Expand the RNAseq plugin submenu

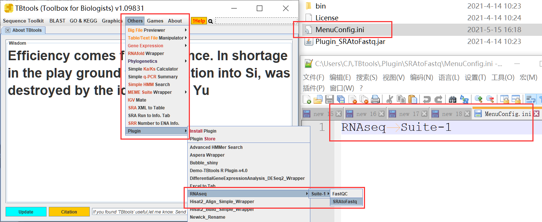point(248,194)
